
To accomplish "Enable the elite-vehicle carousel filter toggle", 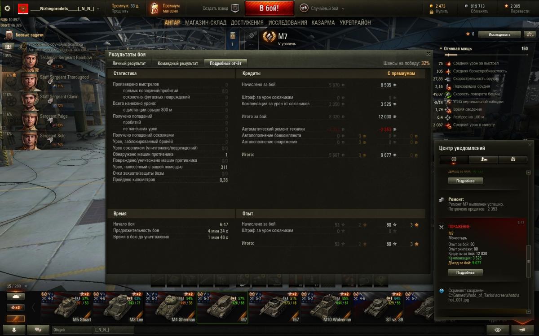I will (x=16, y=319).
